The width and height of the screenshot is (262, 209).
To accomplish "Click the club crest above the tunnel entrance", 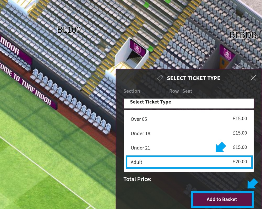I will point(138,48).
